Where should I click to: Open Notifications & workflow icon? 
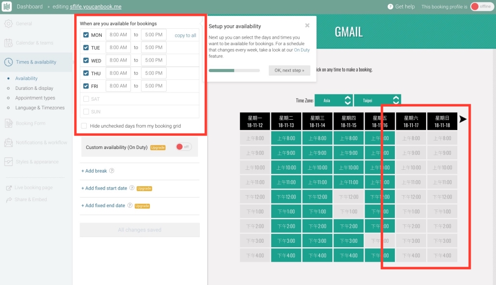point(8,142)
